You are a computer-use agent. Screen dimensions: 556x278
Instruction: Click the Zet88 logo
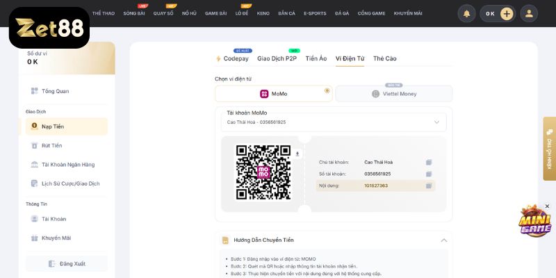(x=49, y=28)
